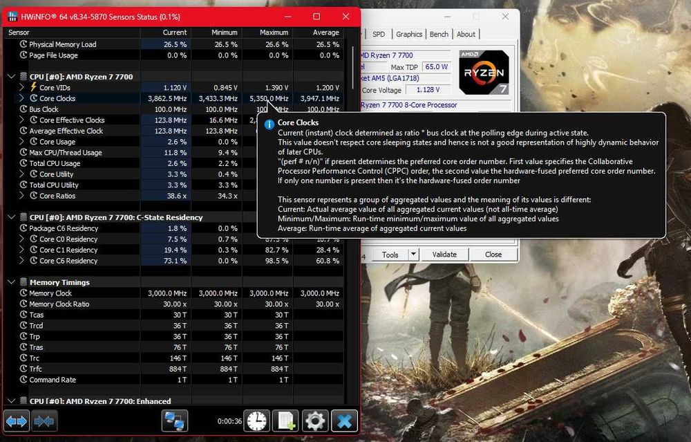Click the Page File Usage clock icon
Viewport: 691px width, 442px height.
click(x=23, y=55)
